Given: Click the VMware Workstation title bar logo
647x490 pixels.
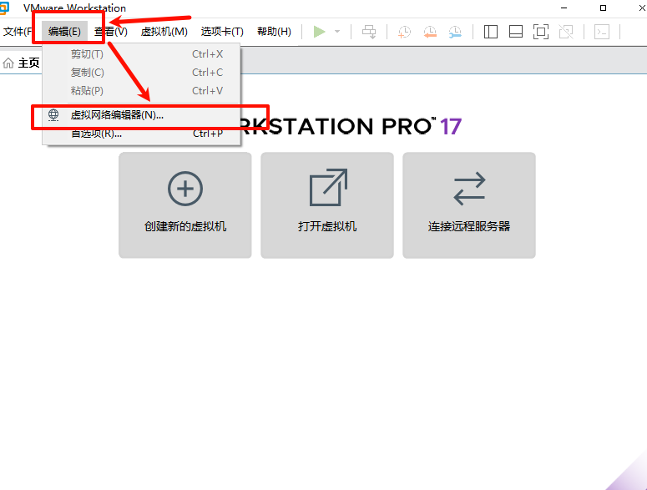Looking at the screenshot, I should 3,8.
